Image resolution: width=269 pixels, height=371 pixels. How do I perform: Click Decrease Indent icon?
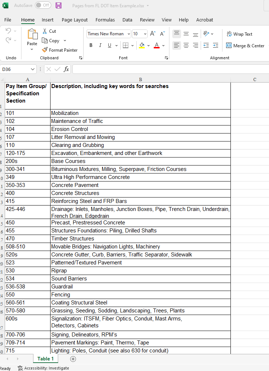click(x=206, y=45)
